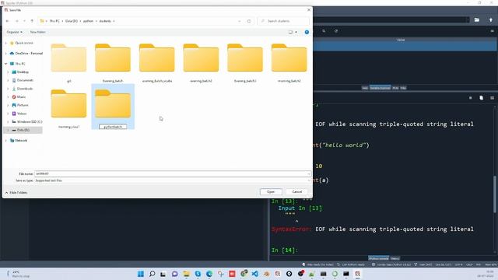Screen dimensions: 498x280
Task: Select Music in navigation pane
Action: tap(21, 96)
